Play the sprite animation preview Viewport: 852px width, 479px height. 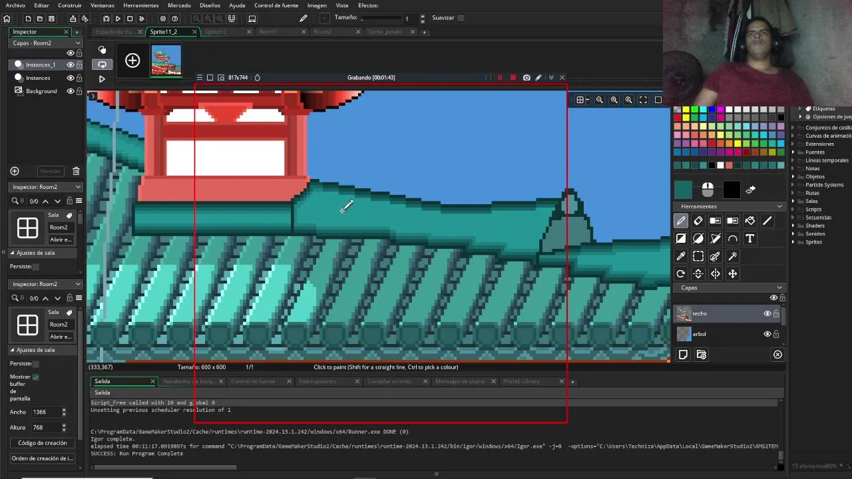tap(102, 79)
